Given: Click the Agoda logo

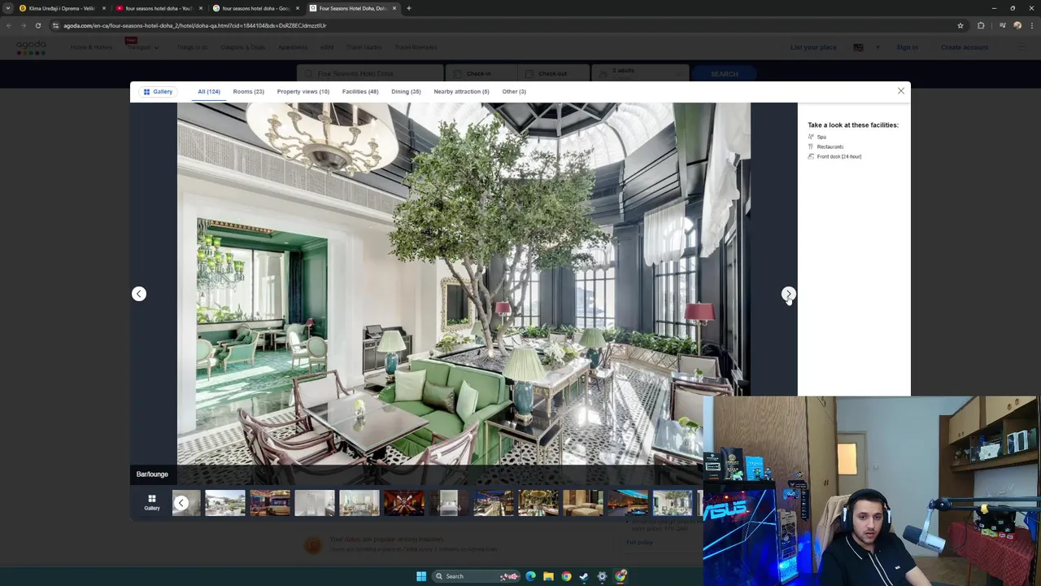Looking at the screenshot, I should click(x=31, y=48).
